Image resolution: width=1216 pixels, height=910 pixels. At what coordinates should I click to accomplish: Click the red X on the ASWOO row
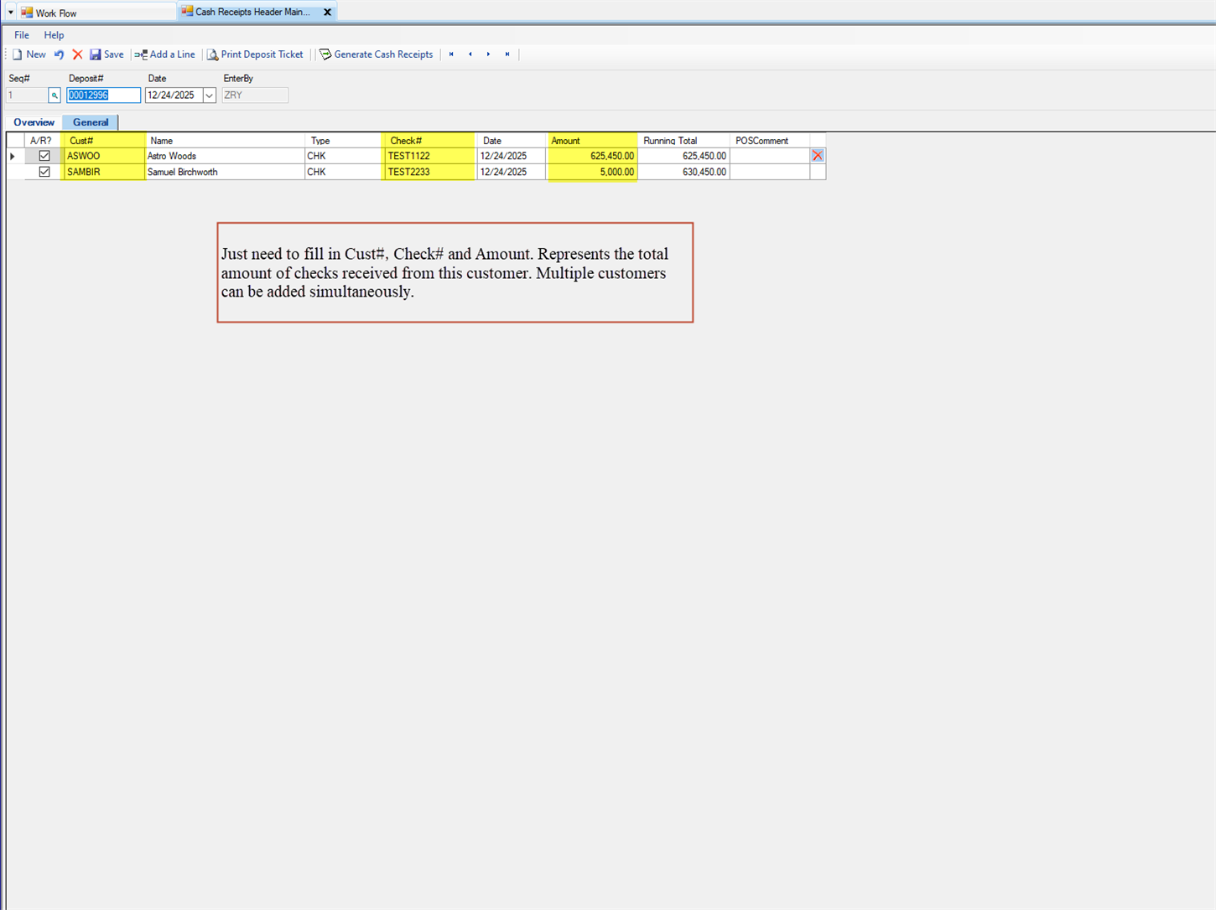click(x=817, y=155)
